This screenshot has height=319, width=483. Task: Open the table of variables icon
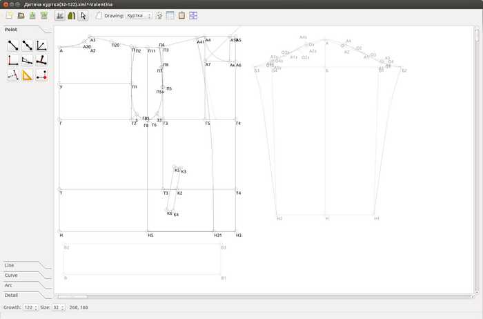170,15
